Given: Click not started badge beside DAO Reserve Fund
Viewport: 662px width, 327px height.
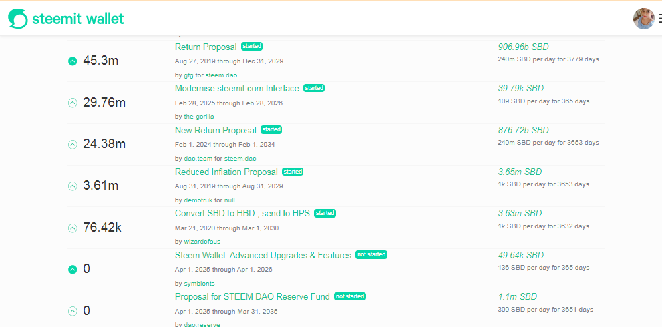Looking at the screenshot, I should point(350,296).
